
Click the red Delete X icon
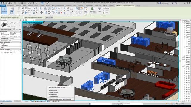tap(61, 13)
